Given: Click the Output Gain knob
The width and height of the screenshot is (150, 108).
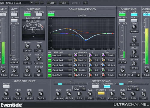Looking at the screenshot, I should click(146, 71).
